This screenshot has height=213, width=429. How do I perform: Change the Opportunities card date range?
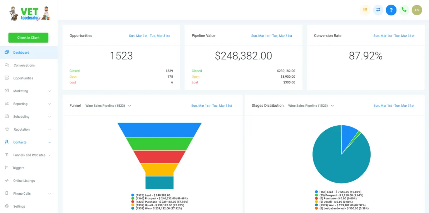click(149, 36)
